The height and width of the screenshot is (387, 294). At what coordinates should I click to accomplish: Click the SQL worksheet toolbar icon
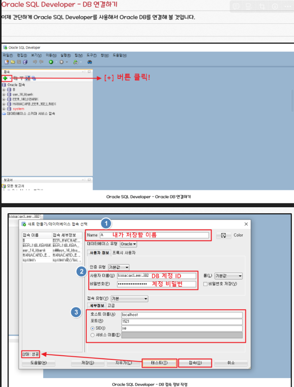pos(76,62)
